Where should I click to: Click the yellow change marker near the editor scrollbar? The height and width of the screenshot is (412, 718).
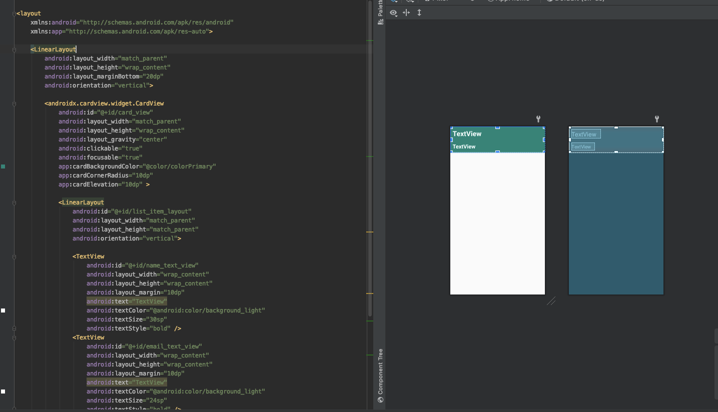pos(371,231)
